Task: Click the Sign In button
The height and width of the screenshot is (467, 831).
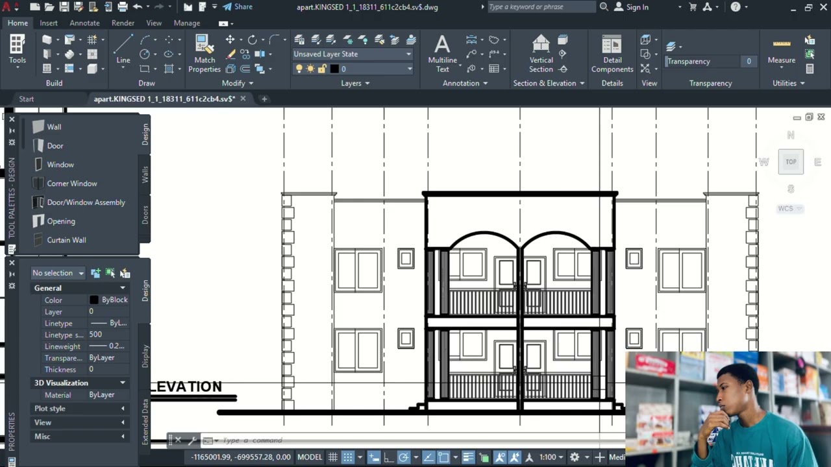Action: point(631,6)
